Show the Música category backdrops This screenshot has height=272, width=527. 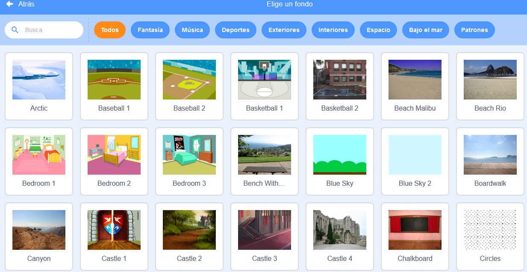(192, 30)
